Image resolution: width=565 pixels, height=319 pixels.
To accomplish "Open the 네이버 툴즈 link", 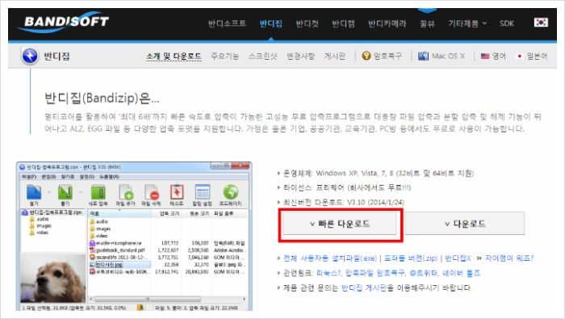I will click(461, 273).
